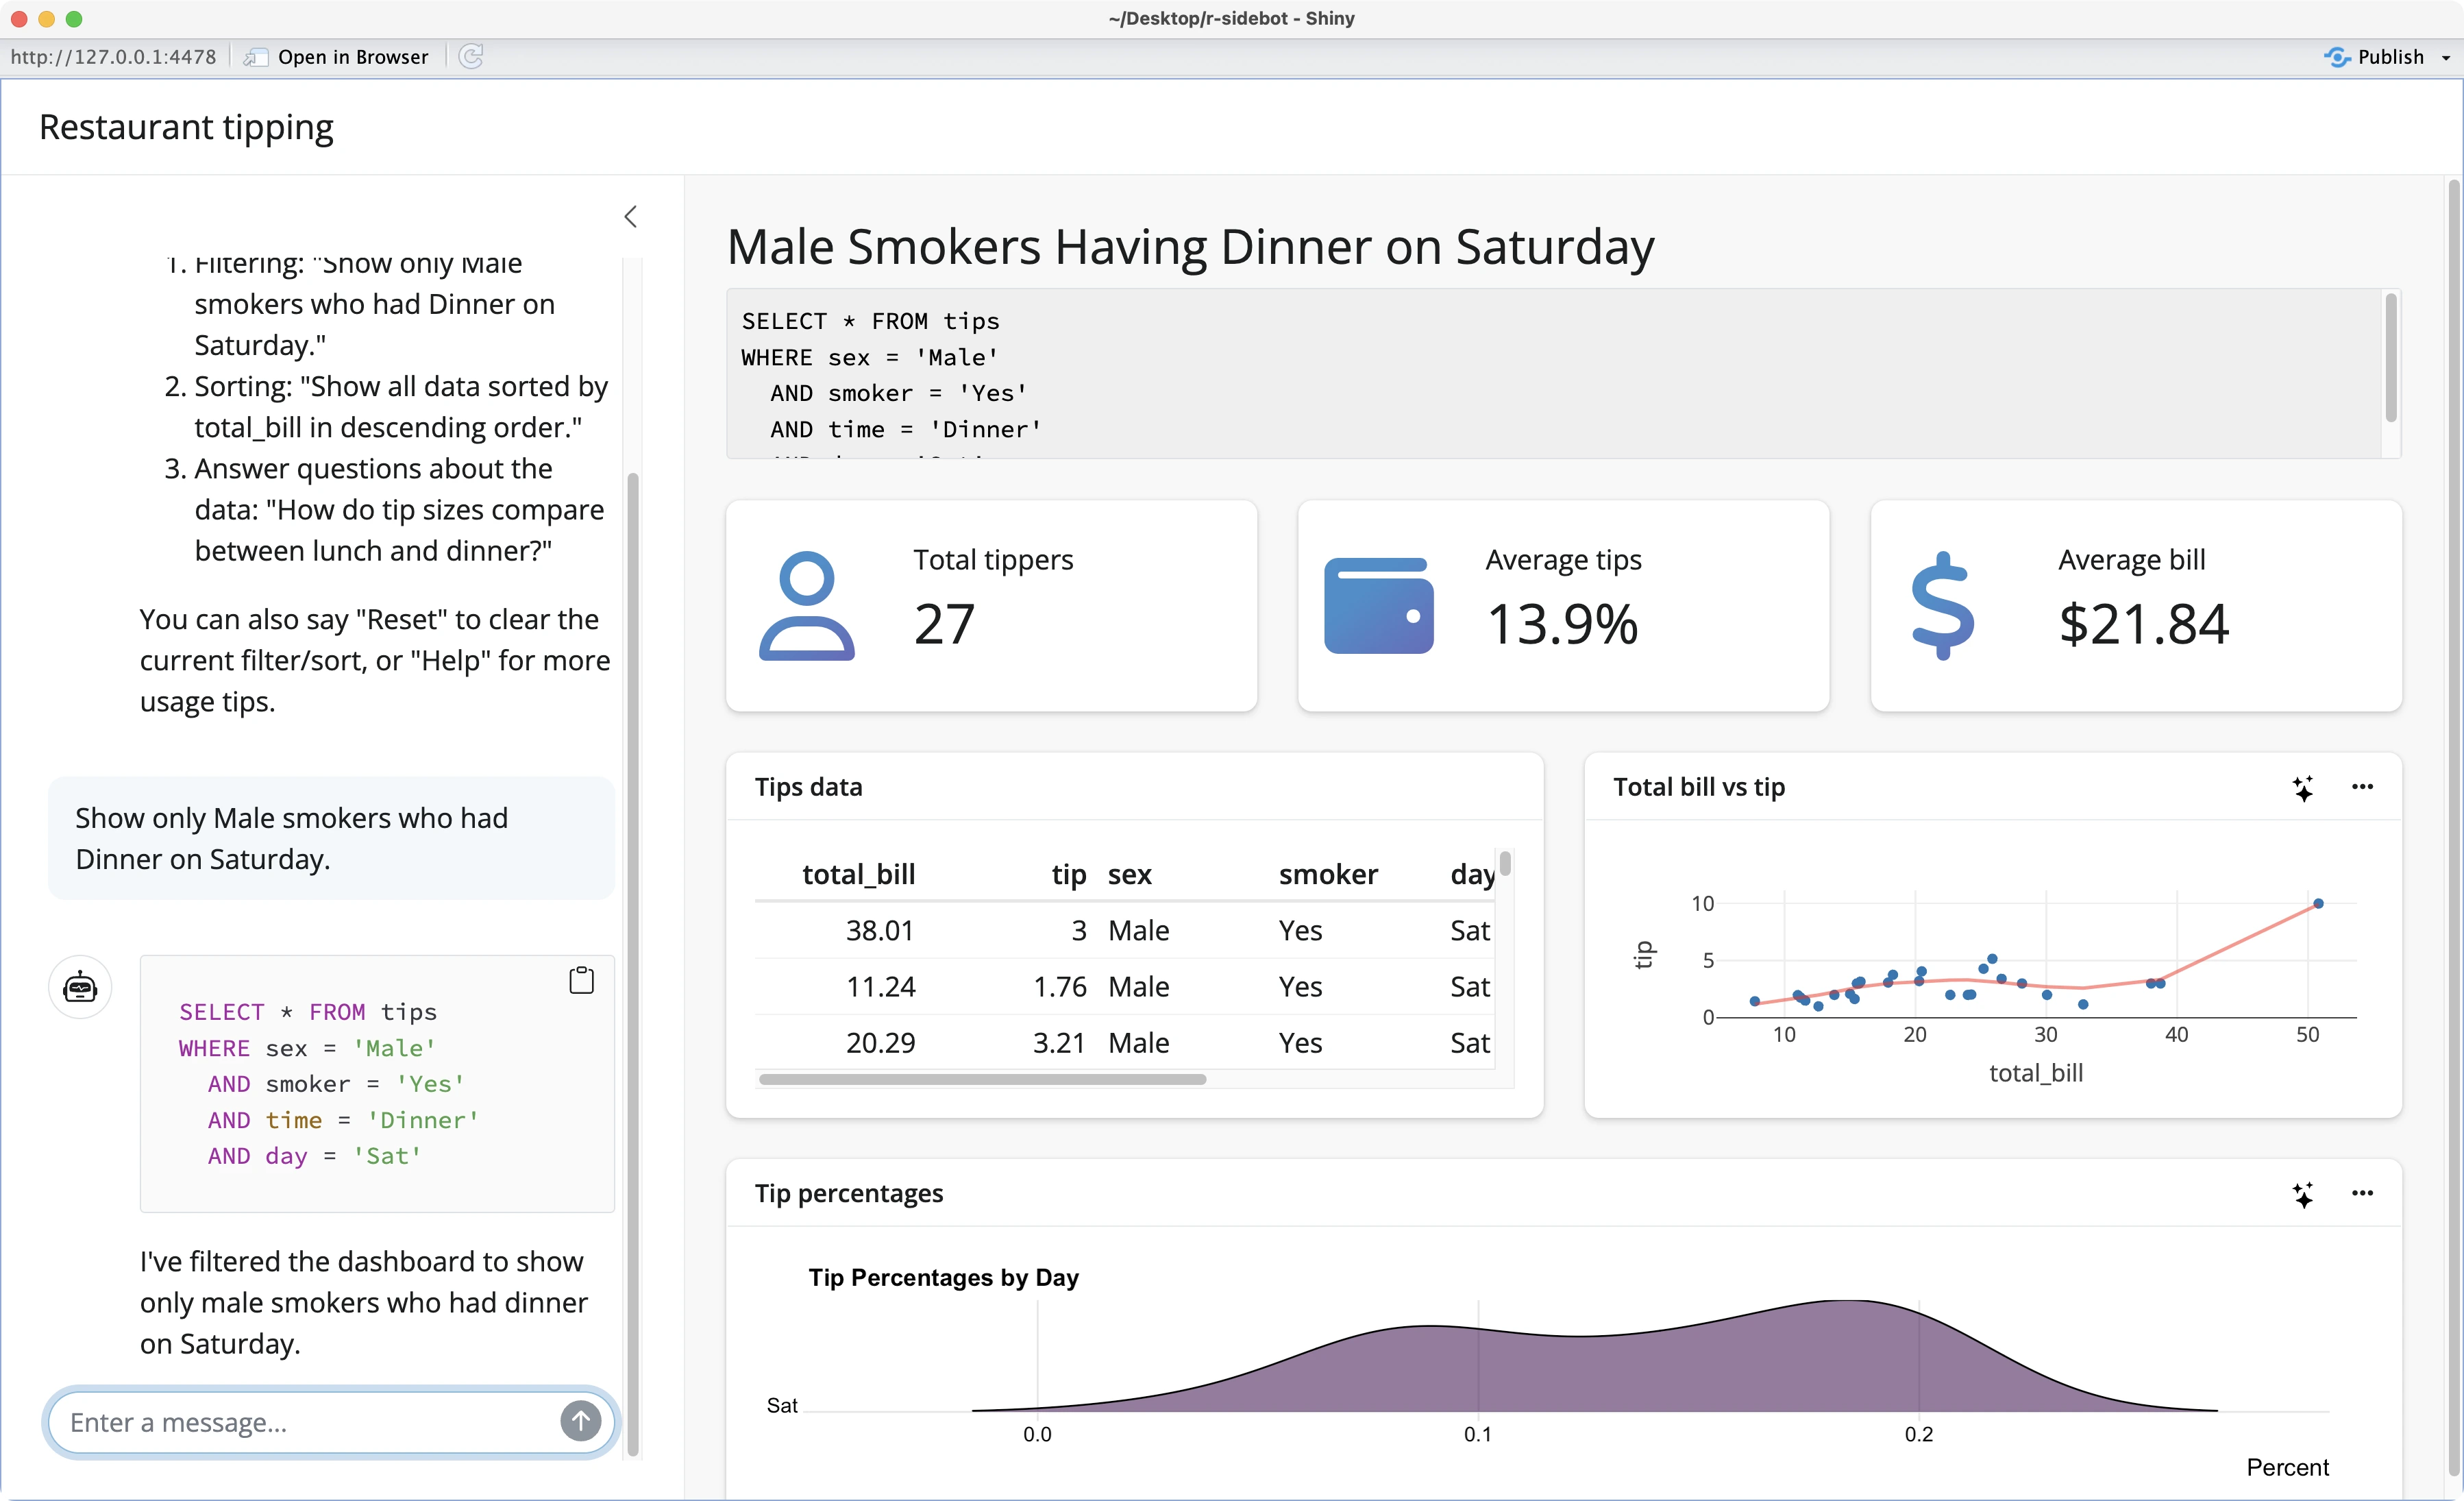
Task: Click Open in Browser
Action: pyautogui.click(x=352, y=57)
